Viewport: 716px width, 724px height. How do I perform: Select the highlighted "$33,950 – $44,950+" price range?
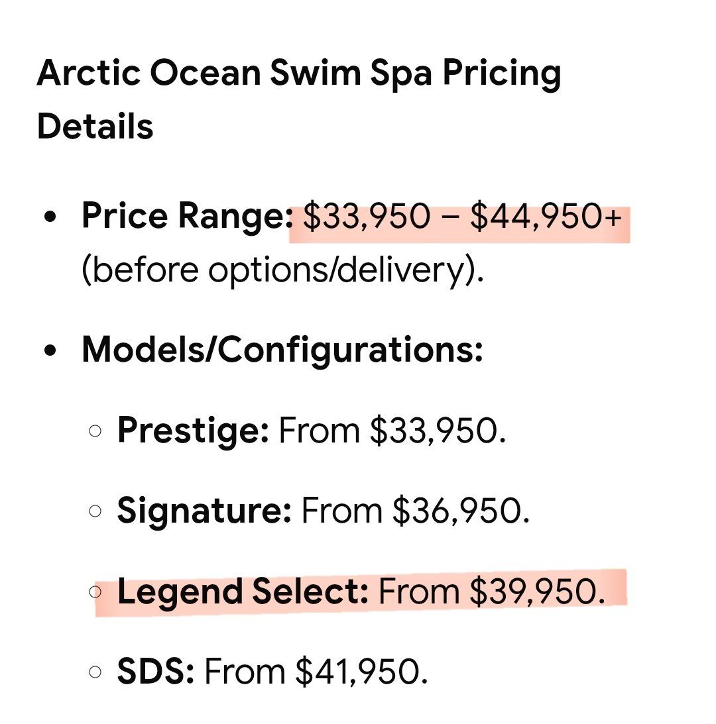pos(461,218)
